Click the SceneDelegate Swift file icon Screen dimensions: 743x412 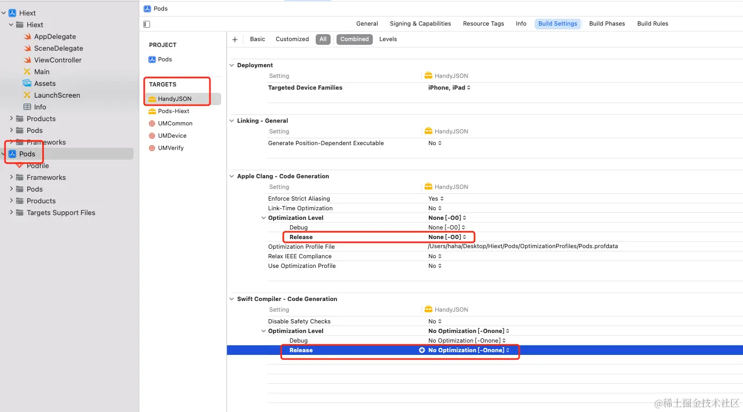click(x=27, y=48)
